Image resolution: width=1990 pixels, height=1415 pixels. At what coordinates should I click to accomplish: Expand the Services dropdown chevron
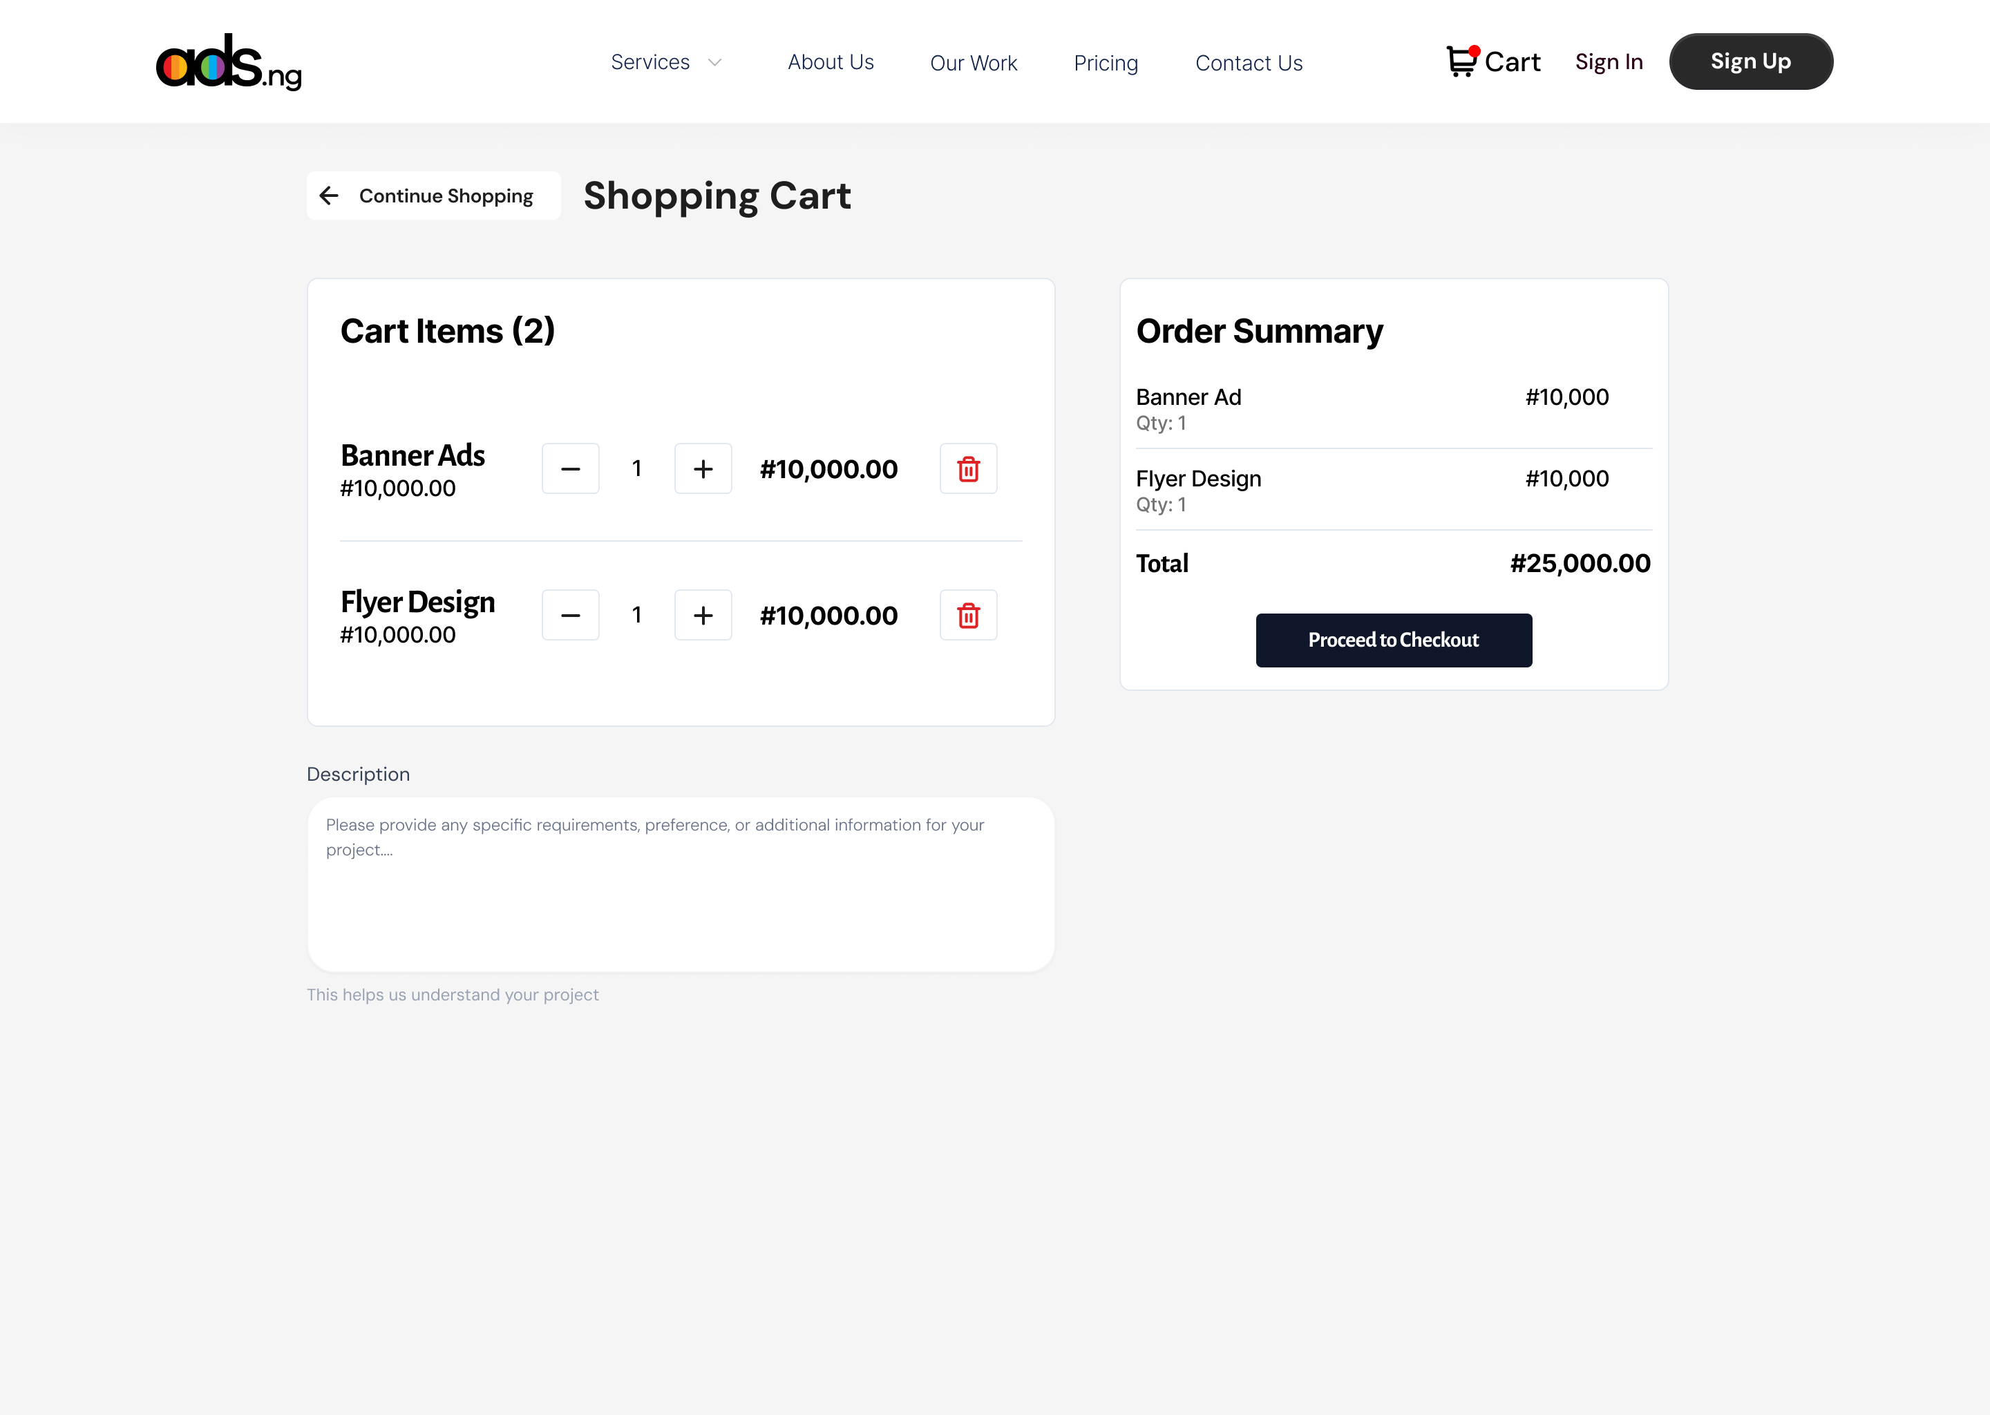tap(714, 63)
